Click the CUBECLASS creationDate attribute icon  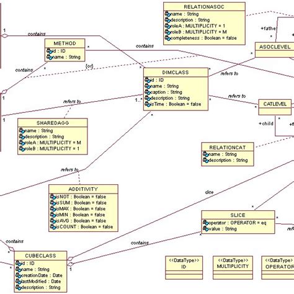click(19, 275)
